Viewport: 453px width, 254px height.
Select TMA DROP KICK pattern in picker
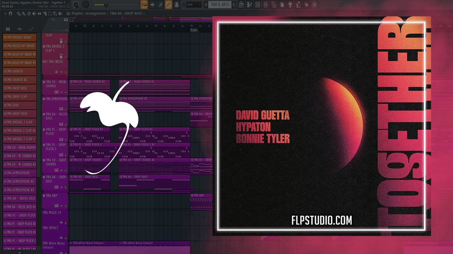click(x=20, y=88)
